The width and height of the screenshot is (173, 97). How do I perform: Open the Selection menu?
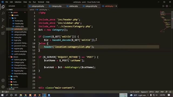(18, 2)
